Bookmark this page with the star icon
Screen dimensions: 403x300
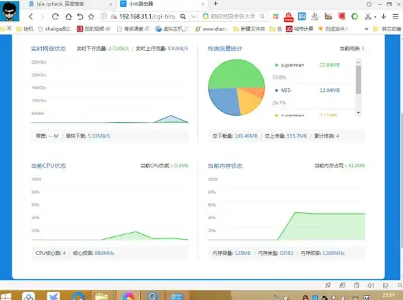91,16
